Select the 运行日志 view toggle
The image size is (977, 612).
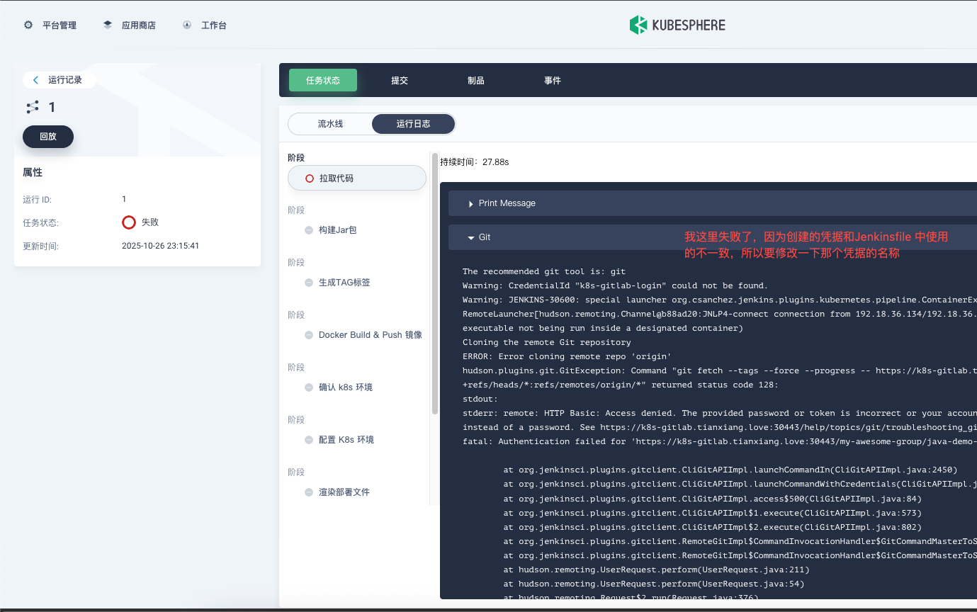(x=413, y=124)
